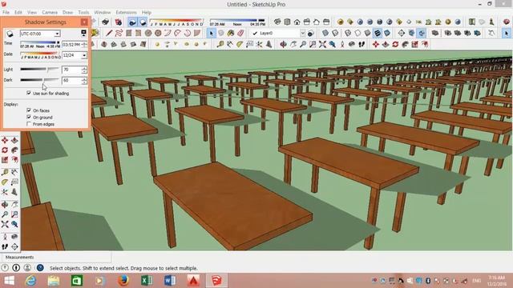Open Excel from the taskbar
The image size is (513, 288).
click(147, 281)
